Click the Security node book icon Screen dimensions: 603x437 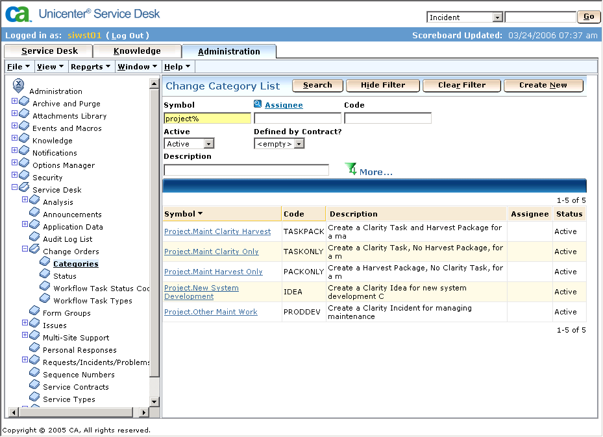24,176
